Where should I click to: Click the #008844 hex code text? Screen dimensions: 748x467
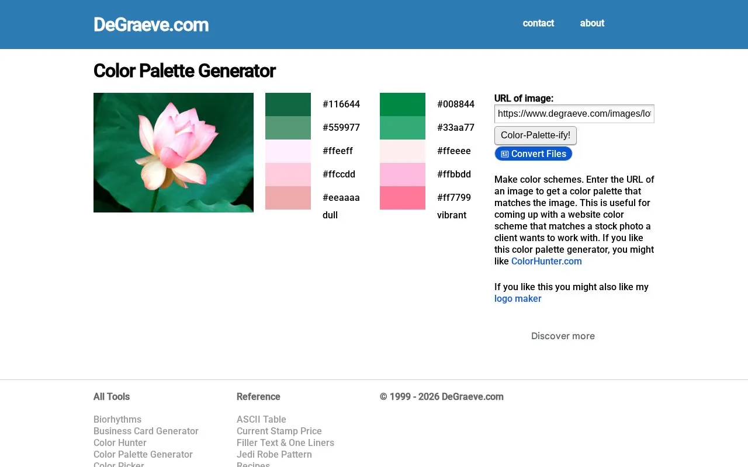[x=456, y=104]
